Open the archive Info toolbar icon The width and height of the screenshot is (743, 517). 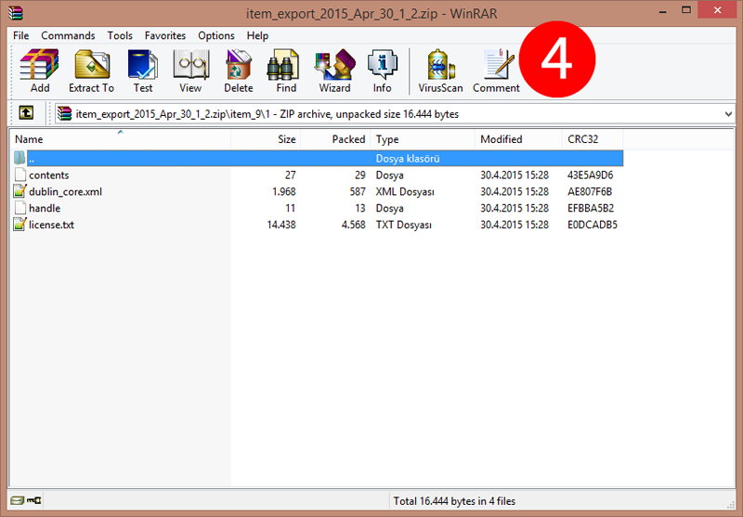382,64
